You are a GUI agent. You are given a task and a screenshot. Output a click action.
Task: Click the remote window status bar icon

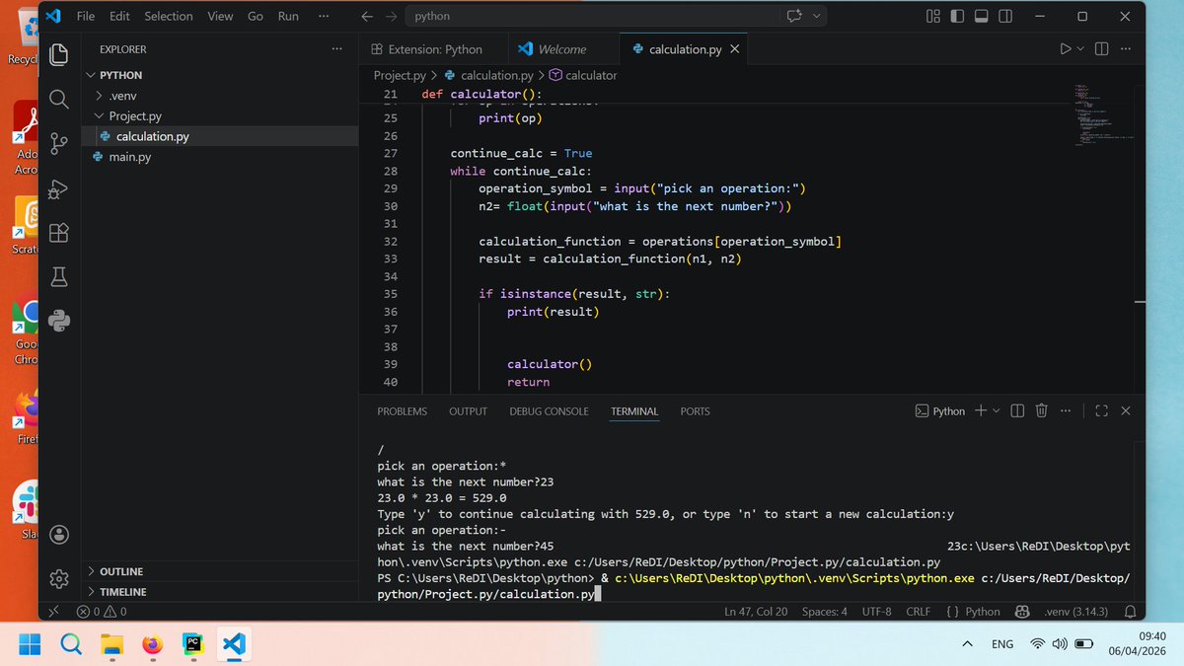[x=55, y=612]
